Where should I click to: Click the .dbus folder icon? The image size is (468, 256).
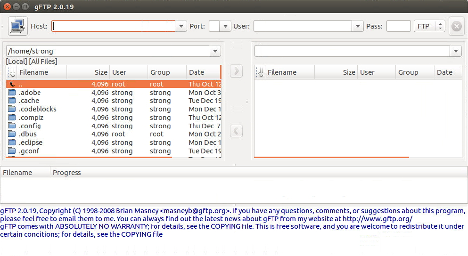tap(12, 133)
